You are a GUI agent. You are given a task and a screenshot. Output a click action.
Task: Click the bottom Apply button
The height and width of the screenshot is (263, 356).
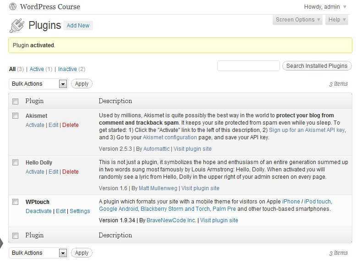[x=82, y=253]
